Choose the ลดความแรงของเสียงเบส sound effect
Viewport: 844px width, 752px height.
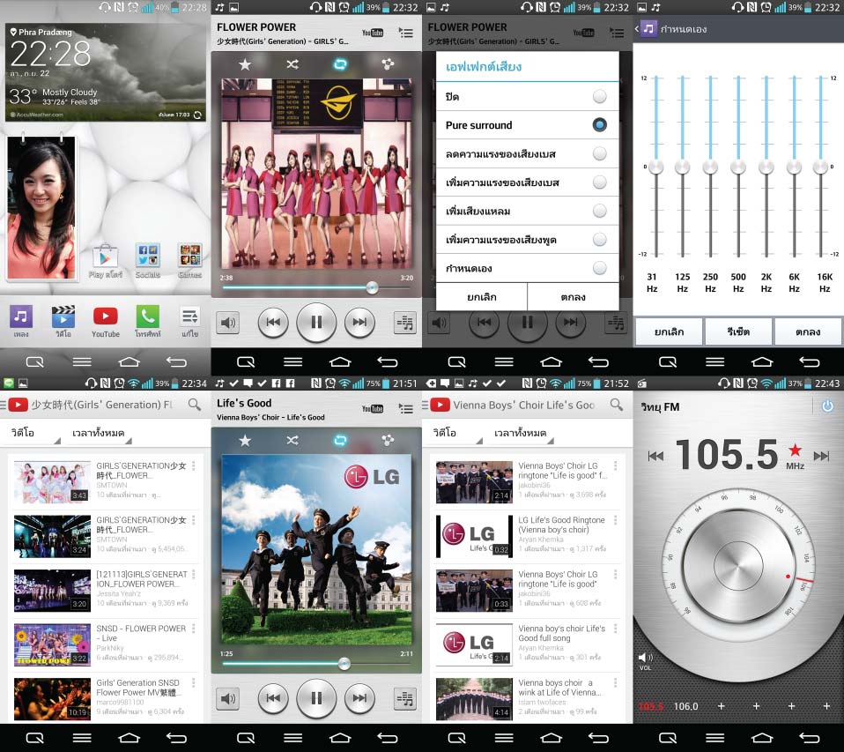click(527, 153)
